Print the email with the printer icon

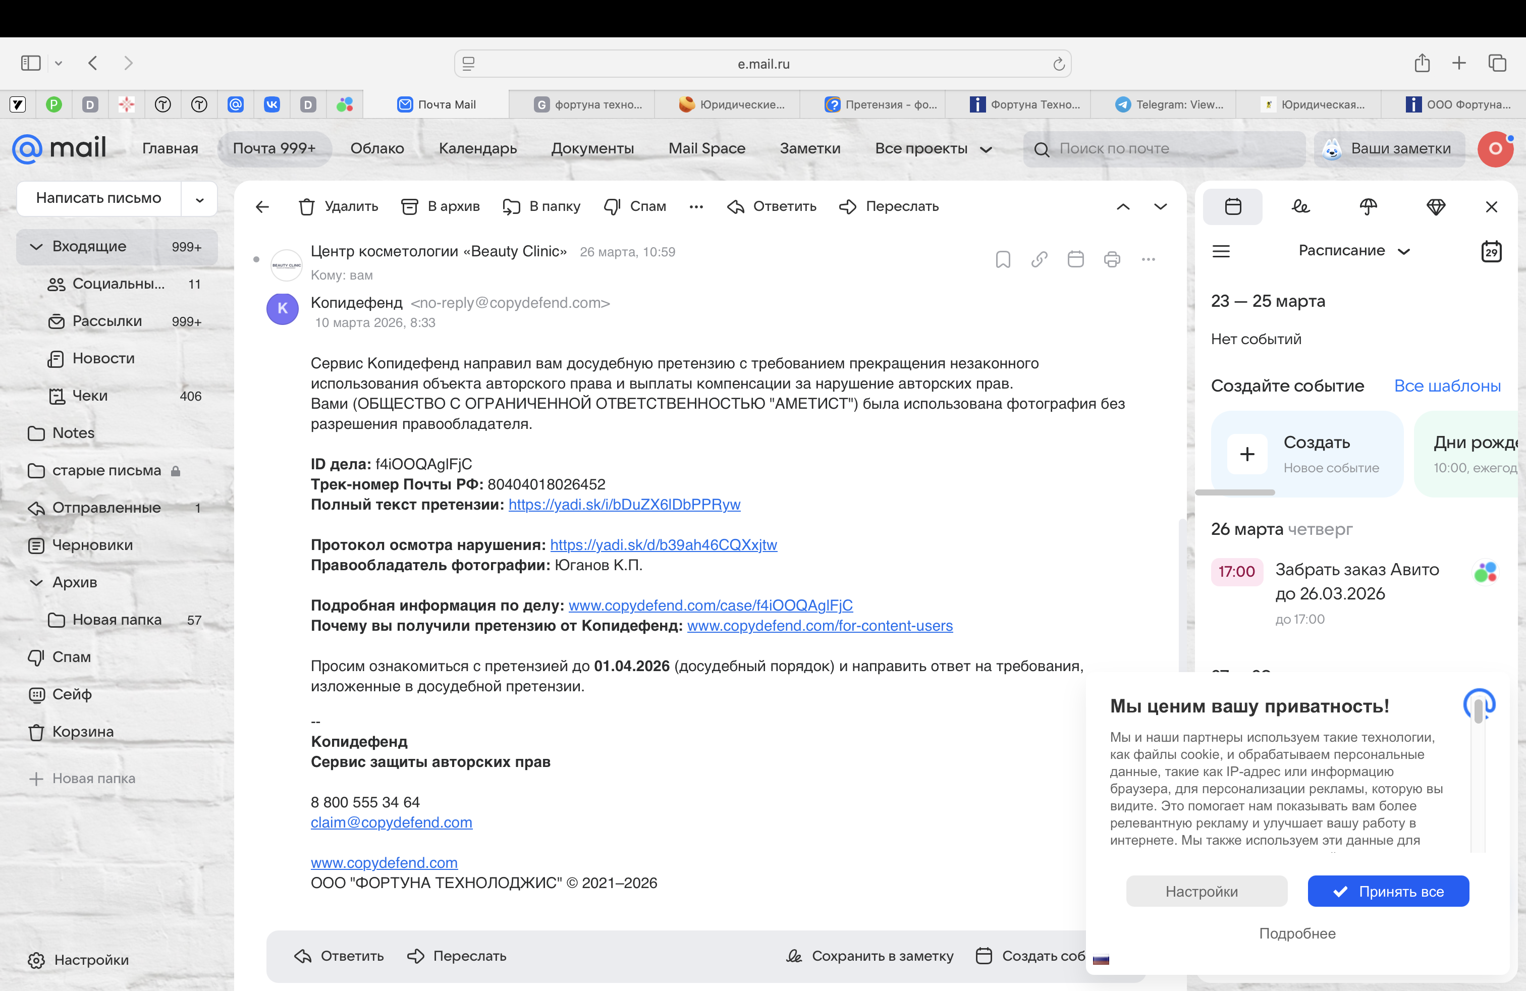1112,259
